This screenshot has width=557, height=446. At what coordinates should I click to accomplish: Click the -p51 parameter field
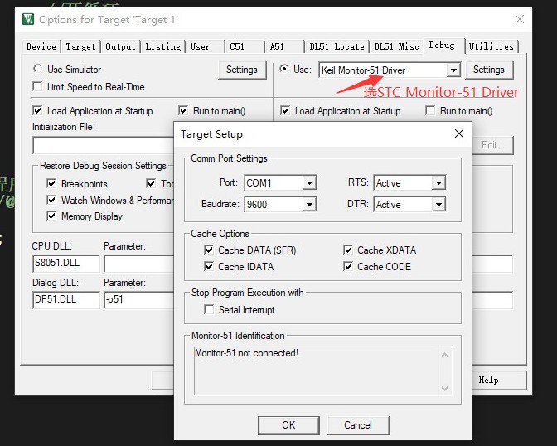pos(139,299)
